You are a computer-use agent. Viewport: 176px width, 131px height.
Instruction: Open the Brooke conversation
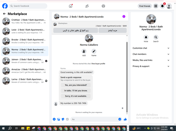[25, 41]
